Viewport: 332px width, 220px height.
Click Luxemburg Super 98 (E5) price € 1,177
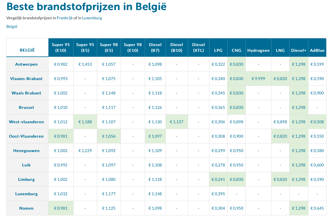click(109, 194)
